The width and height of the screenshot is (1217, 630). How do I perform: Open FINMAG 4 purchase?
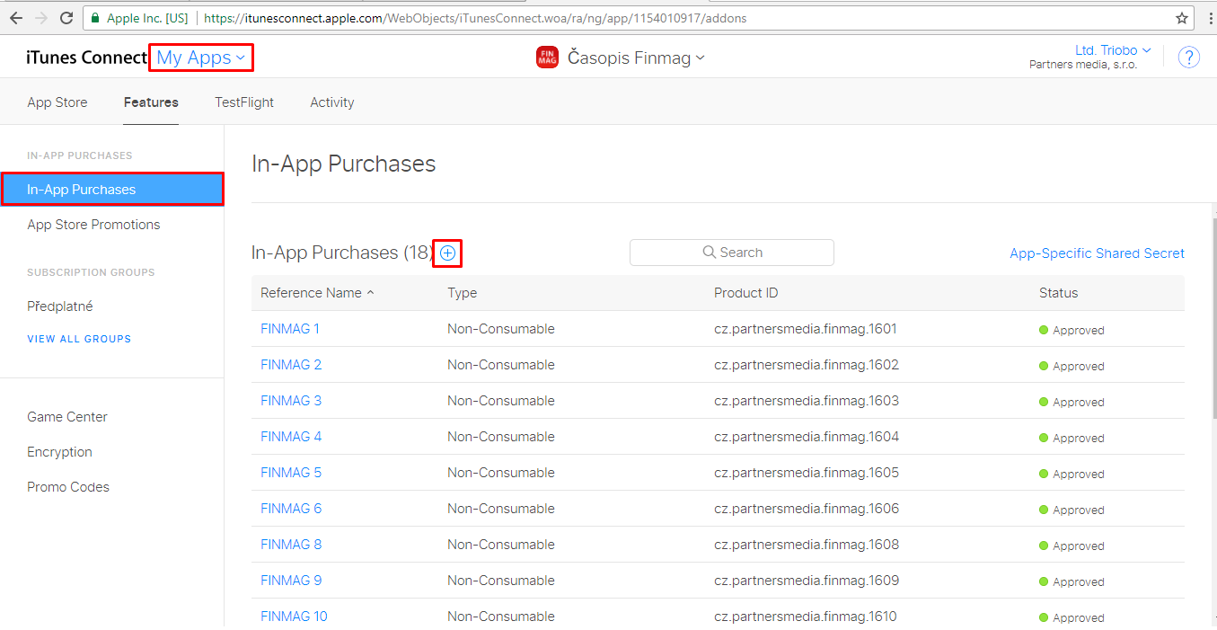pos(291,437)
